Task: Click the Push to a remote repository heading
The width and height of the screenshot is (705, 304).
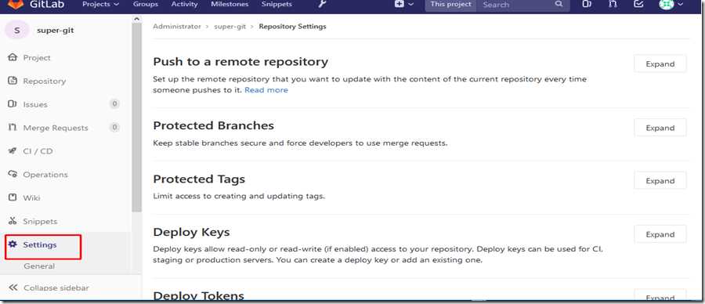Action: 240,62
